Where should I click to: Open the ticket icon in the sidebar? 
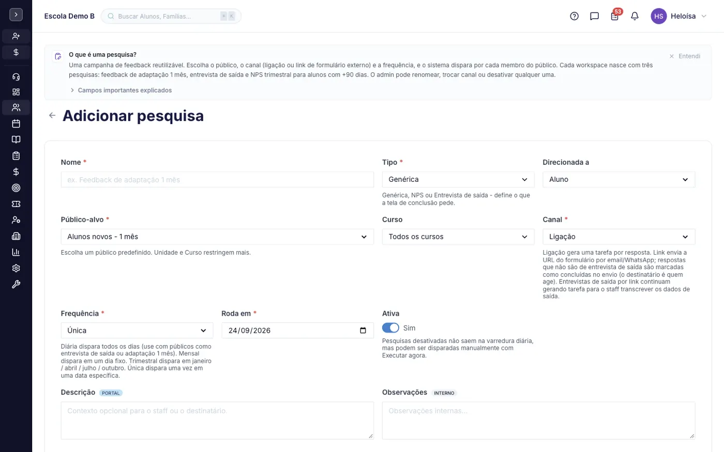16,204
